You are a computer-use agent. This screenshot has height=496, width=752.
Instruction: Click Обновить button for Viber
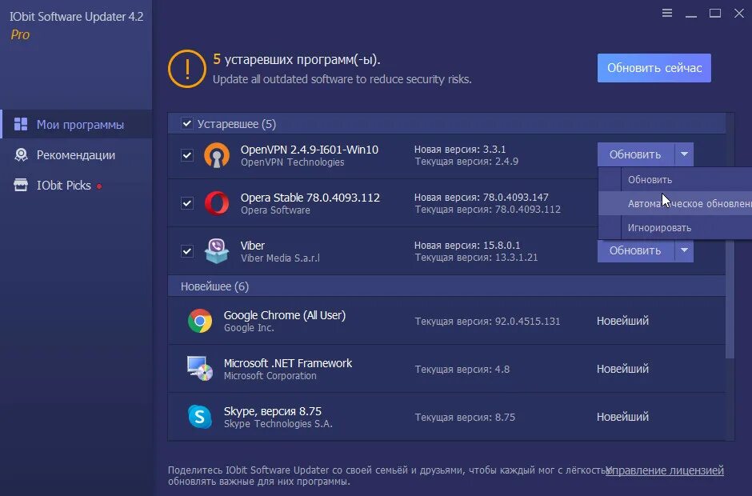[x=636, y=250]
